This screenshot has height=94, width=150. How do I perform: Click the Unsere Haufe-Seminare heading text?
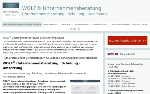point(125,65)
